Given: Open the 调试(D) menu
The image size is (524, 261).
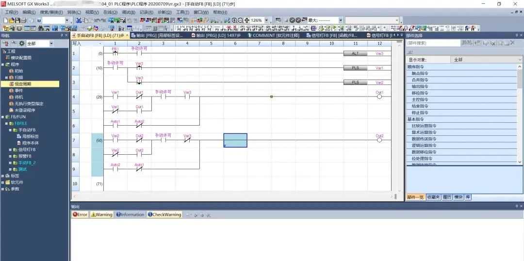Looking at the screenshot, I should click(129, 12).
